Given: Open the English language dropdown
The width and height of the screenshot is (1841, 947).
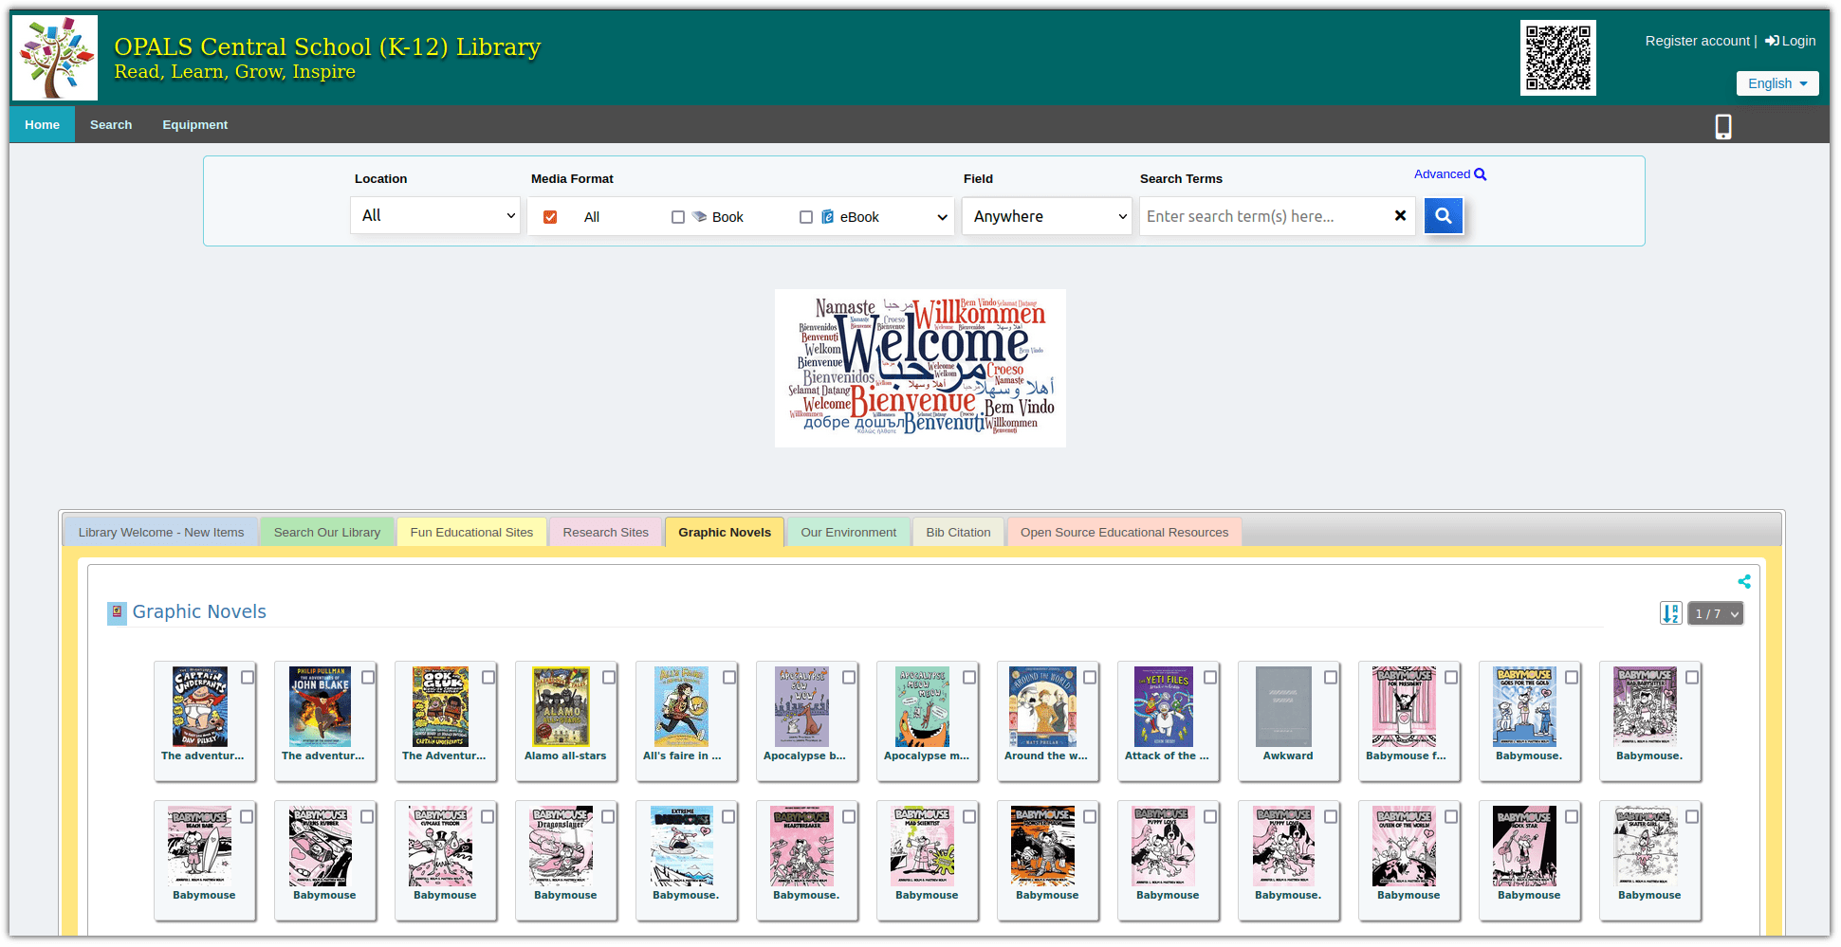Looking at the screenshot, I should point(1777,82).
